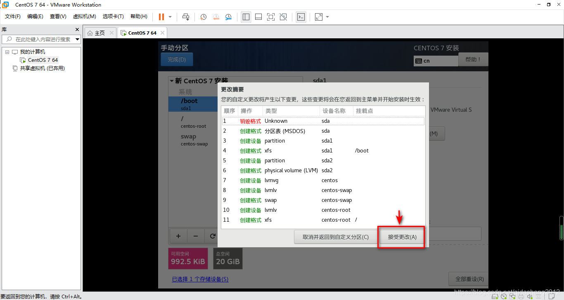Select the / centos-root mount point

click(193, 122)
